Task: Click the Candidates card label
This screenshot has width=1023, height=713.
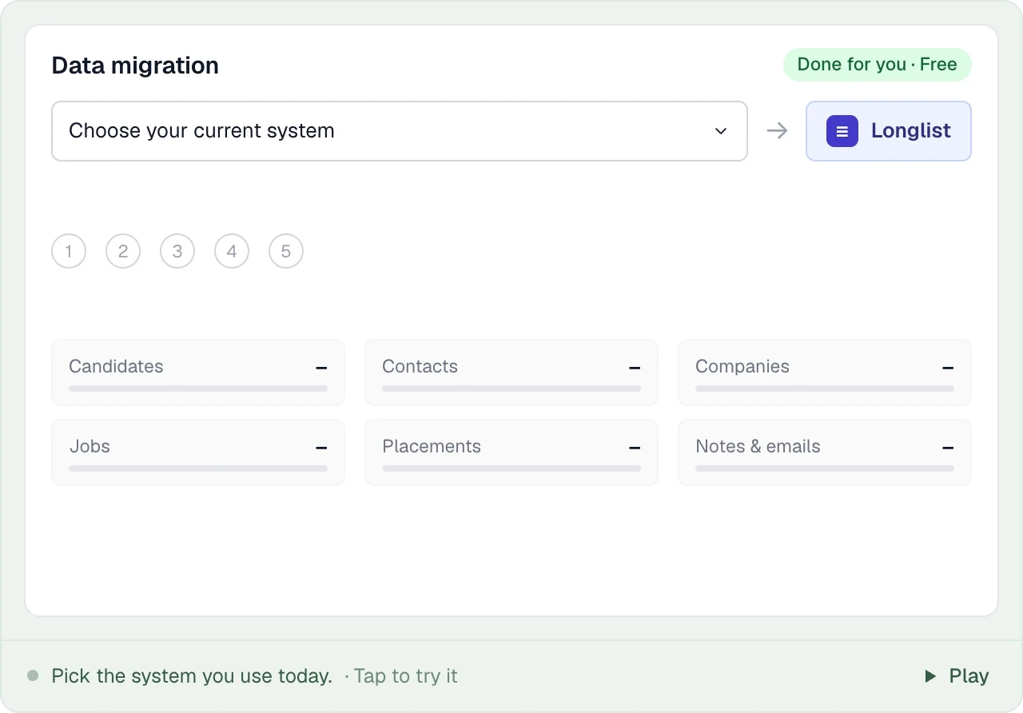Action: (x=116, y=366)
